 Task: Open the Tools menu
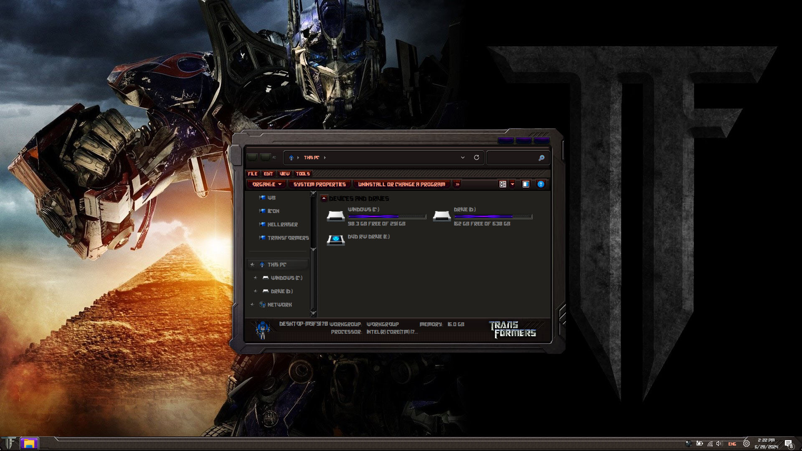click(x=302, y=174)
